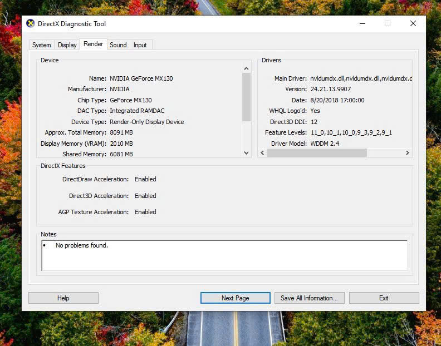Image resolution: width=441 pixels, height=346 pixels.
Task: Click DirectDraw Acceleration Enabled value
Action: click(145, 179)
